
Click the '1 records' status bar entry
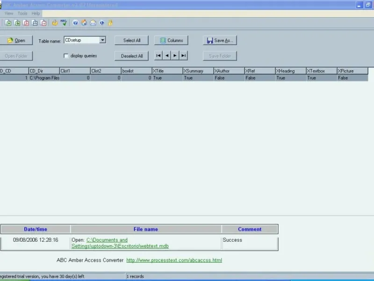point(135,276)
